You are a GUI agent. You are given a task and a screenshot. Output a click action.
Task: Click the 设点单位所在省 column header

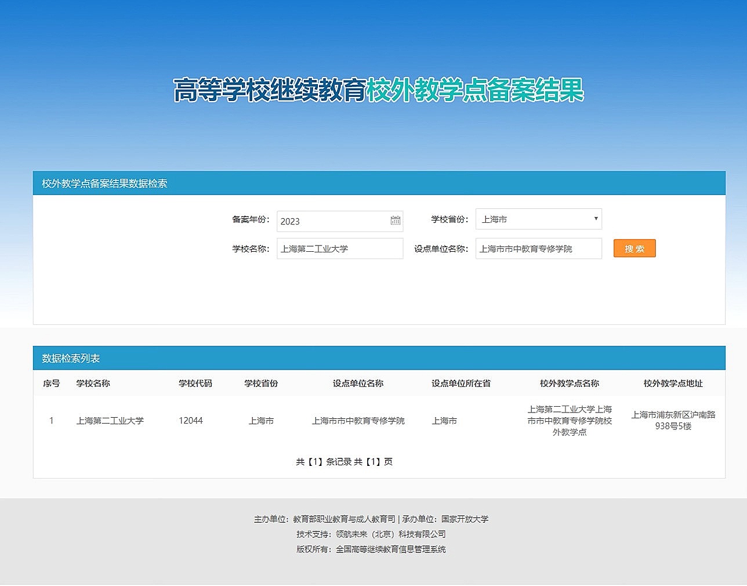click(461, 384)
